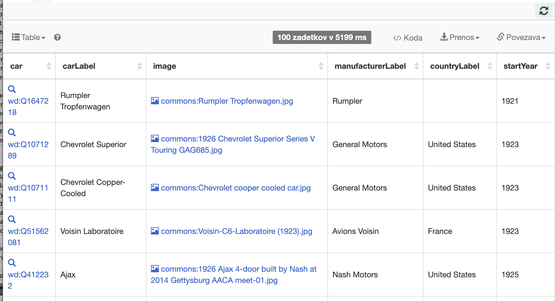Open the Koda code option
555x301 pixels.
coord(408,38)
